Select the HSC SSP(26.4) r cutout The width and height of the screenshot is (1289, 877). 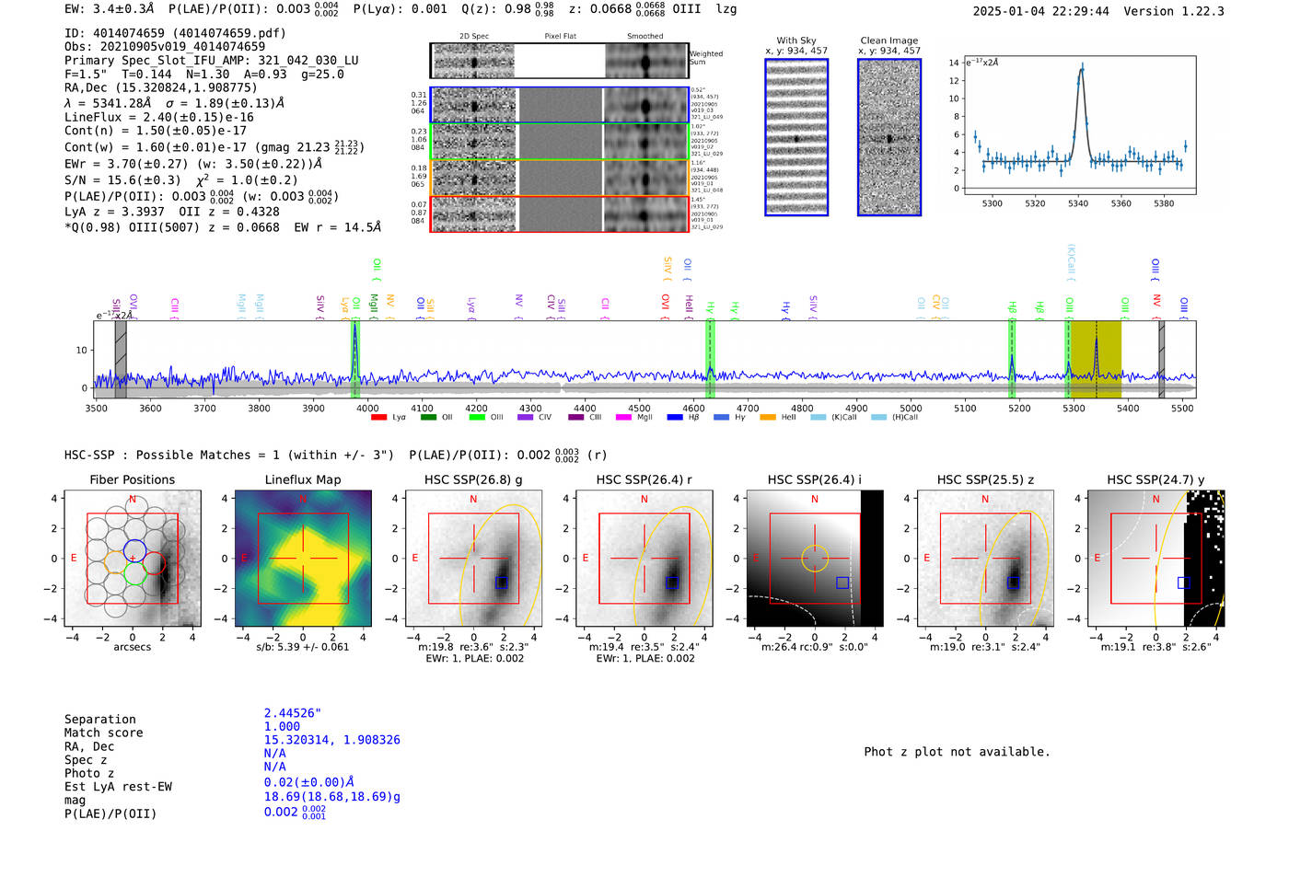644,559
